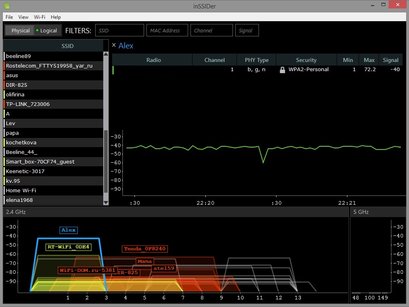
Task: Click the WPA2-Personal padlock icon
Action: click(x=282, y=70)
